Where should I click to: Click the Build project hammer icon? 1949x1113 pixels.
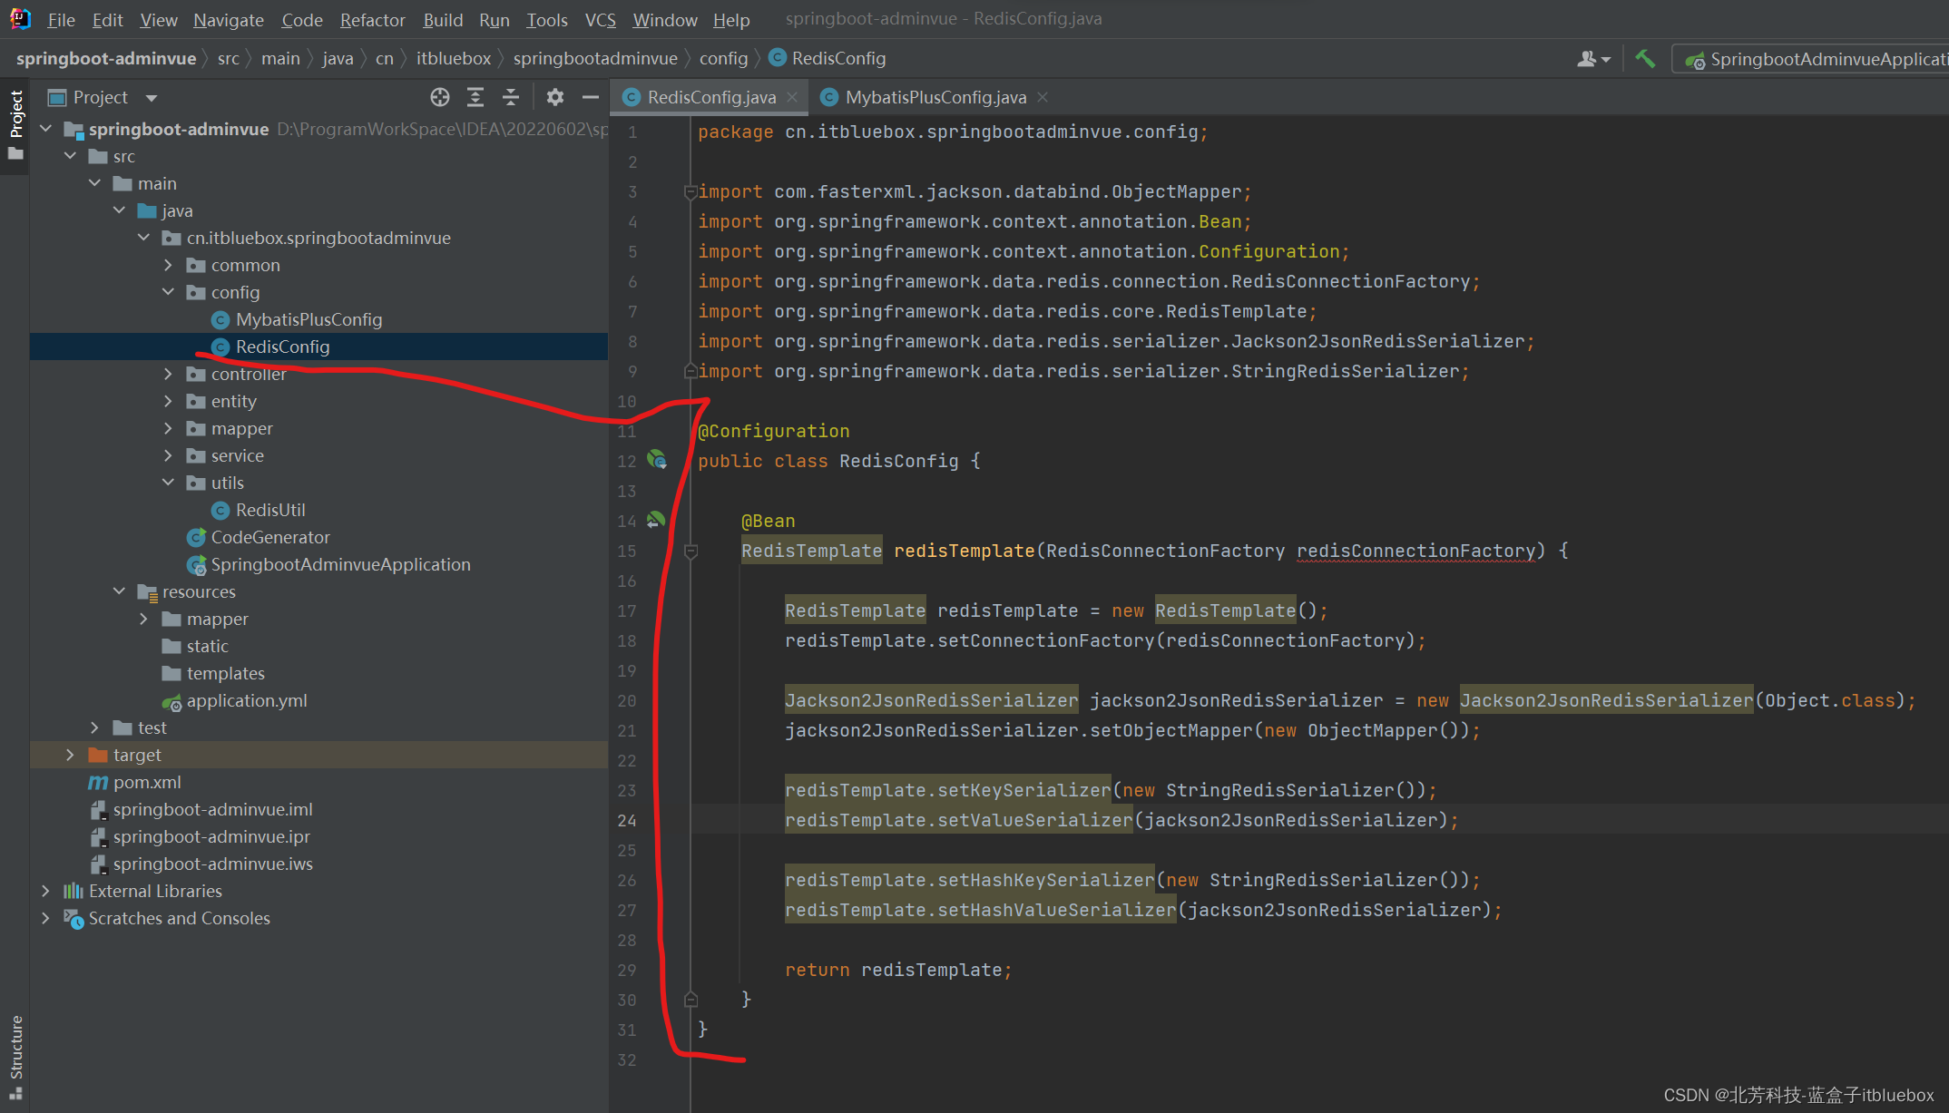click(x=1645, y=59)
